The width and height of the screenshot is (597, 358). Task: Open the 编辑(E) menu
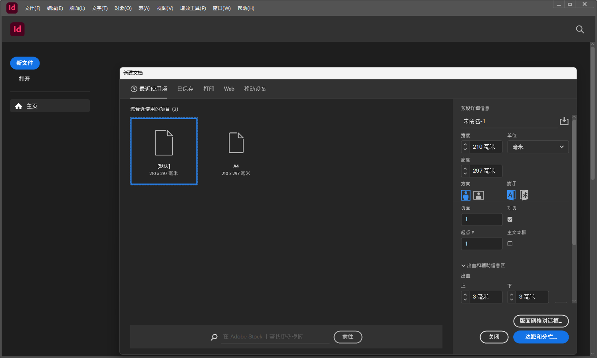click(55, 8)
